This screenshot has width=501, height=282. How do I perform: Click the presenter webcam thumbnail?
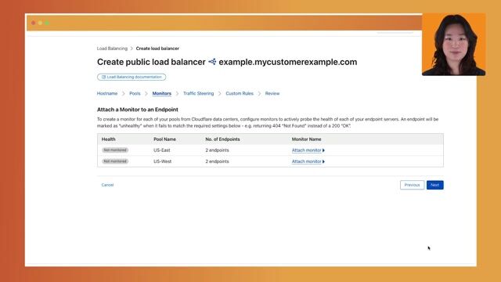click(454, 45)
